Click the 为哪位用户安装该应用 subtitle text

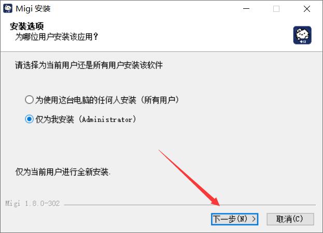coord(57,37)
